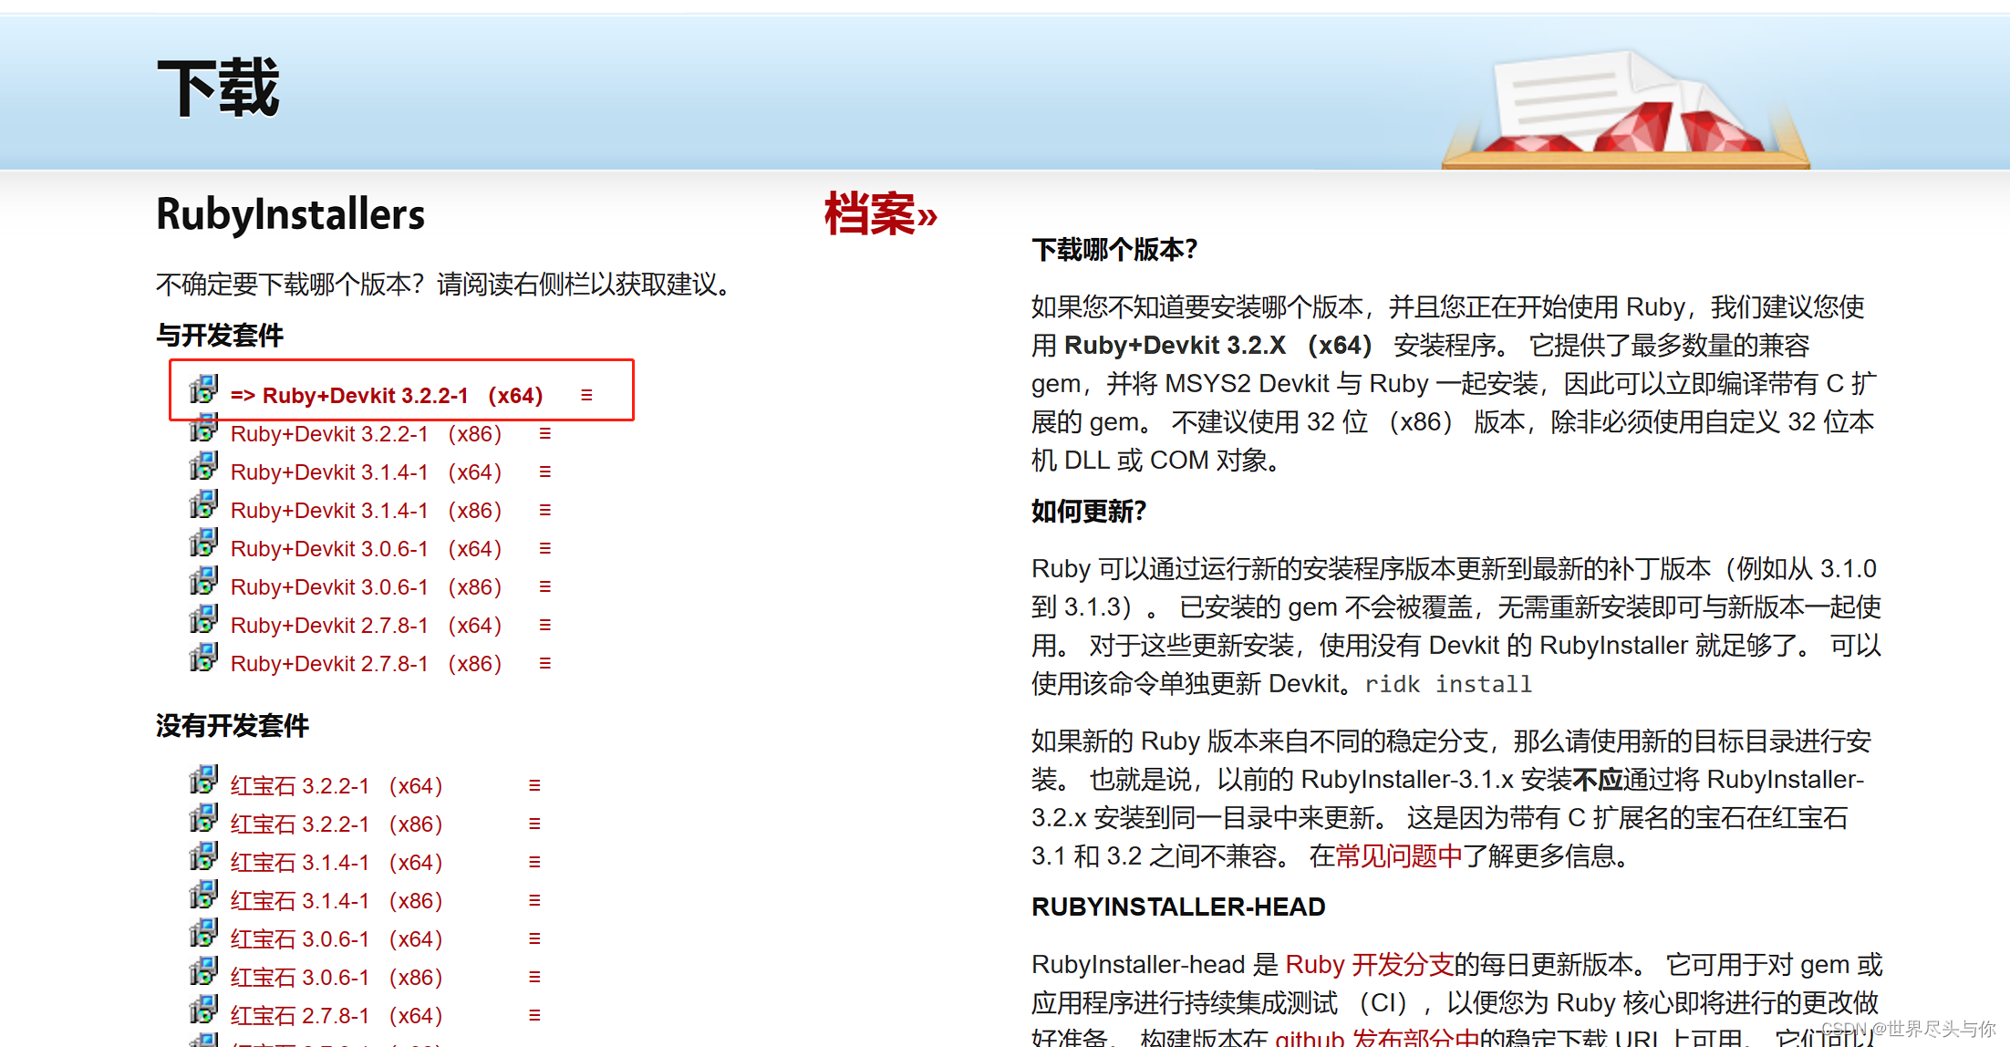Open the 常见问题 FAQ link

coord(1385,856)
